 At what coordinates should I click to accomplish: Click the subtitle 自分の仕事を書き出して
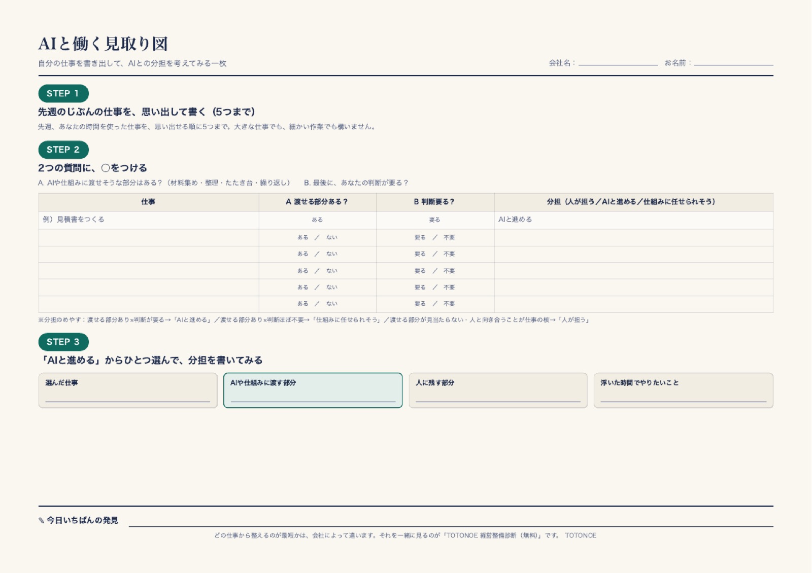point(132,63)
